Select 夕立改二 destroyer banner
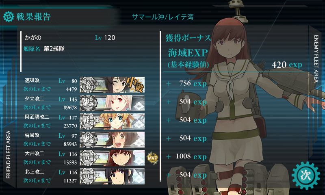The width and height of the screenshot is (325, 195). pos(112,103)
